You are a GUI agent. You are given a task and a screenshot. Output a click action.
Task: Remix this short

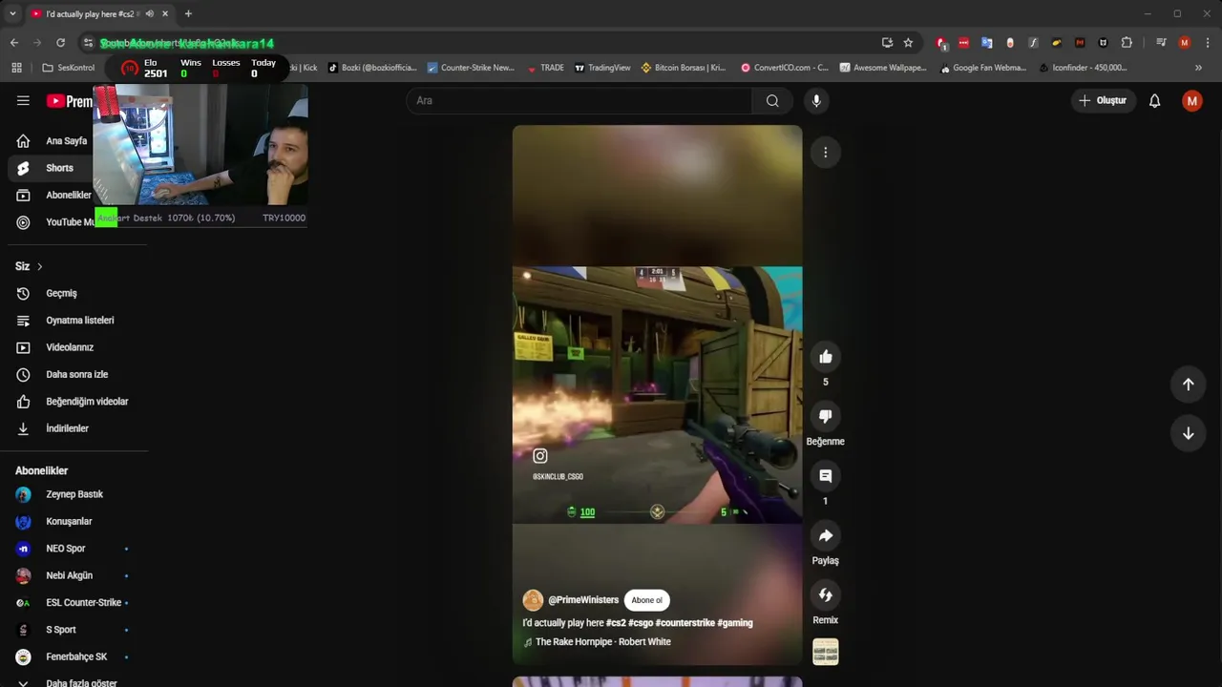[826, 595]
